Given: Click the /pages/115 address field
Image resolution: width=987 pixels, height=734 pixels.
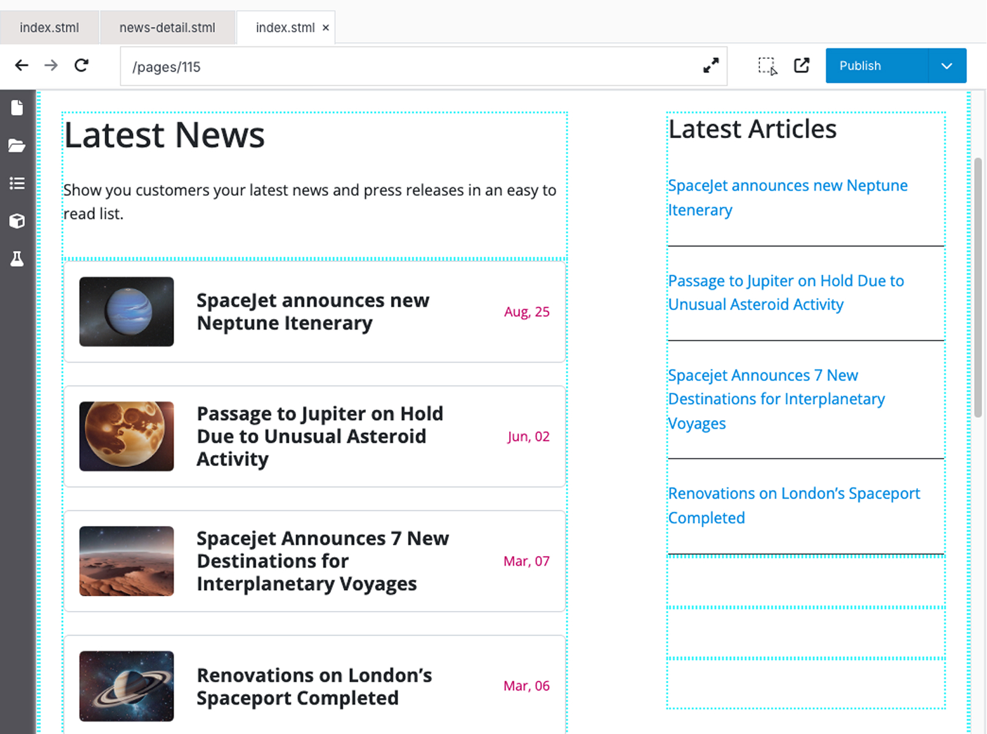Looking at the screenshot, I should (x=423, y=66).
